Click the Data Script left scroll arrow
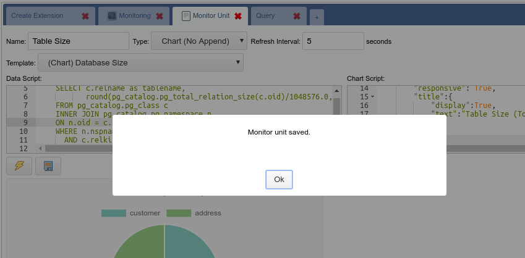Screen dimensions: 525x258 [40, 148]
